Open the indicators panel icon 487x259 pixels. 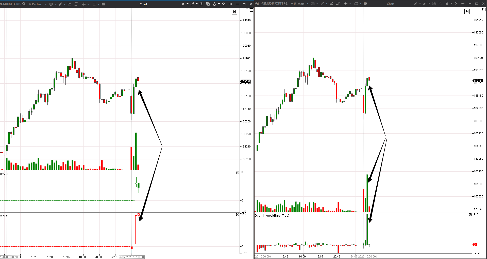click(69, 4)
